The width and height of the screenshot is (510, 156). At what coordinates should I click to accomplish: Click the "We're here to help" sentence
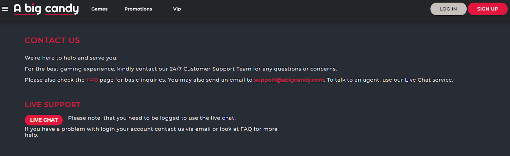pyautogui.click(x=71, y=58)
